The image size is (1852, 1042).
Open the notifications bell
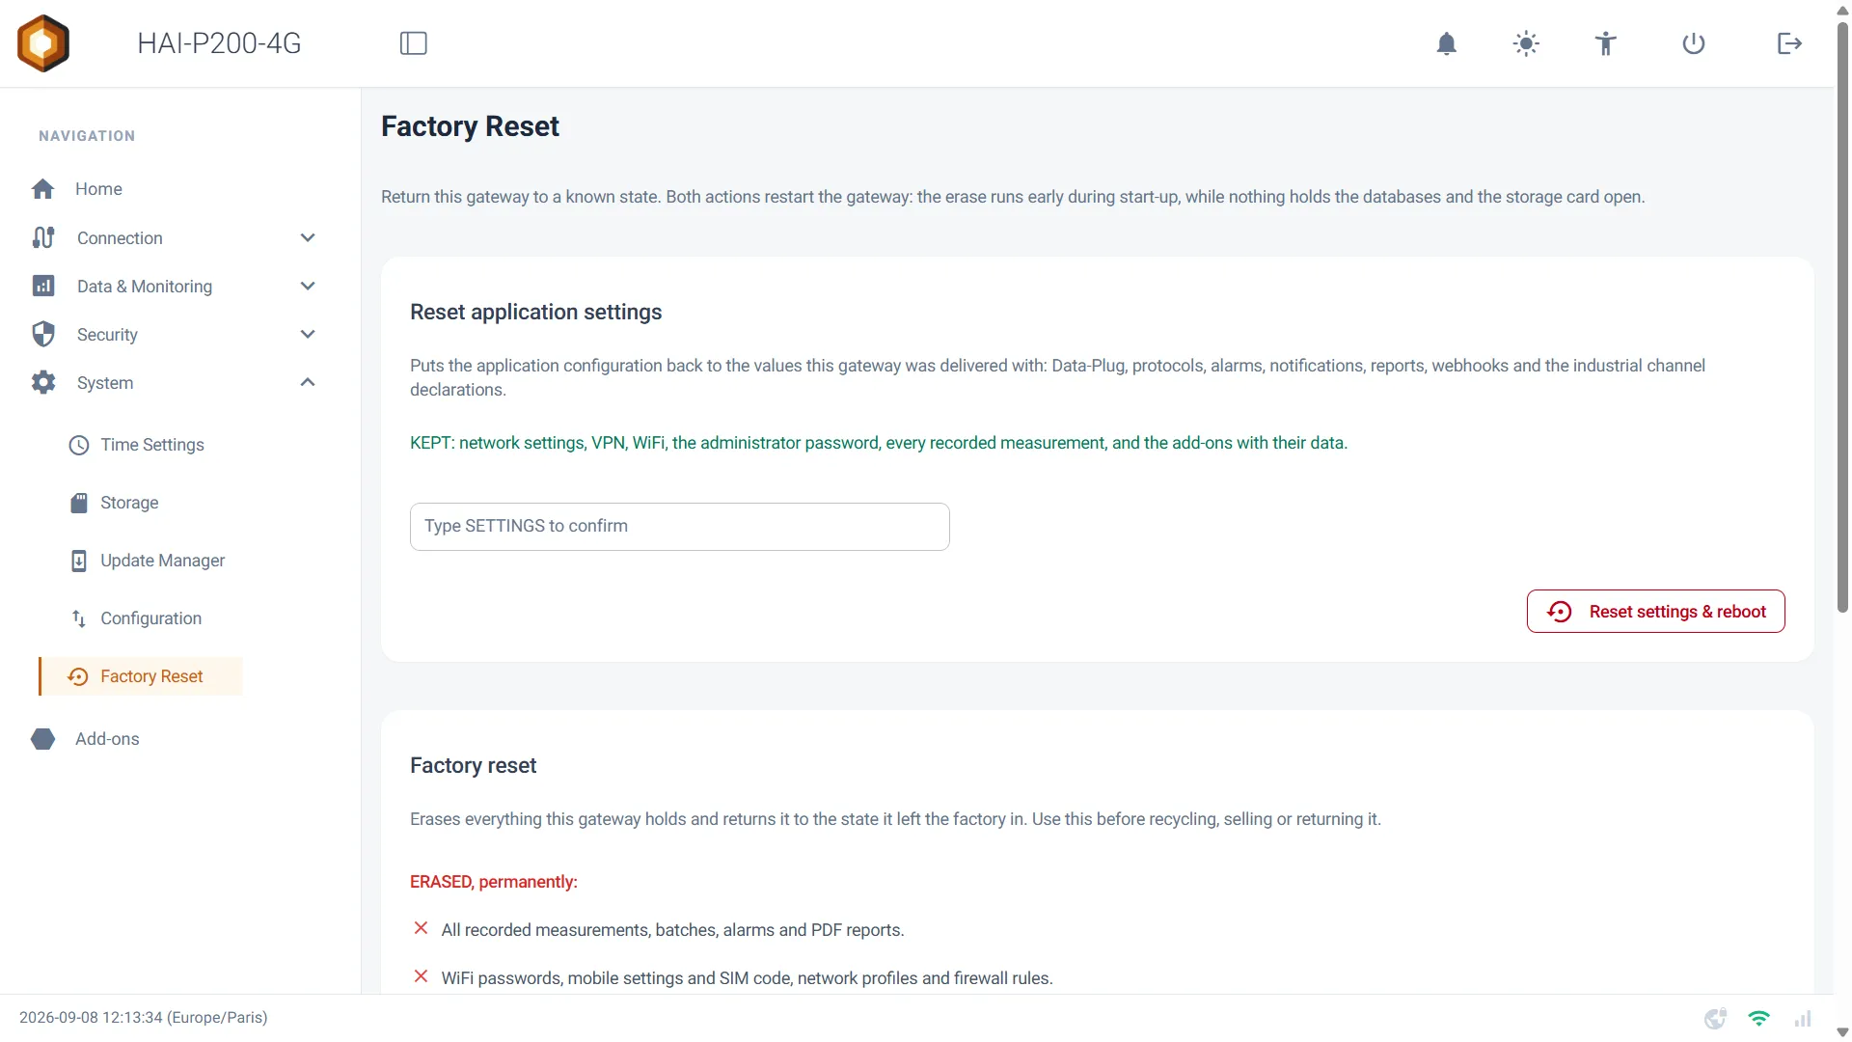coord(1446,43)
